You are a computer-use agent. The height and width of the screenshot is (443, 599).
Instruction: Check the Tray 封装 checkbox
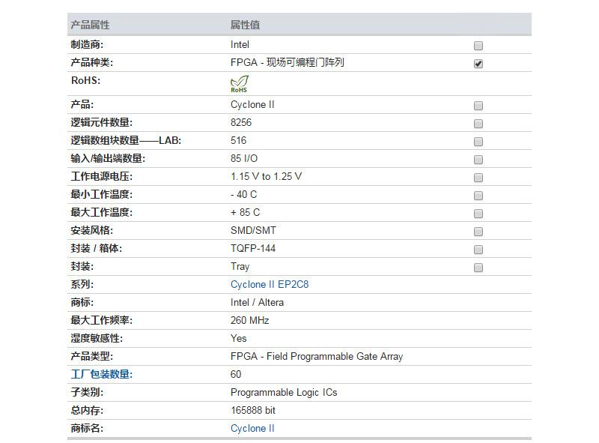tap(478, 268)
